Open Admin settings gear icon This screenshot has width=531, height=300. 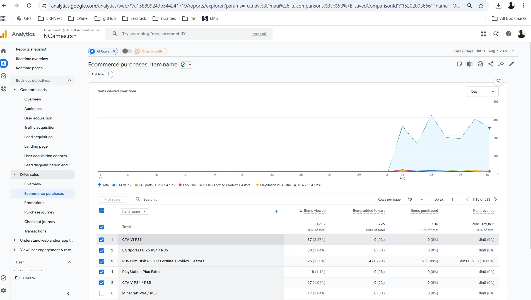pos(4,291)
